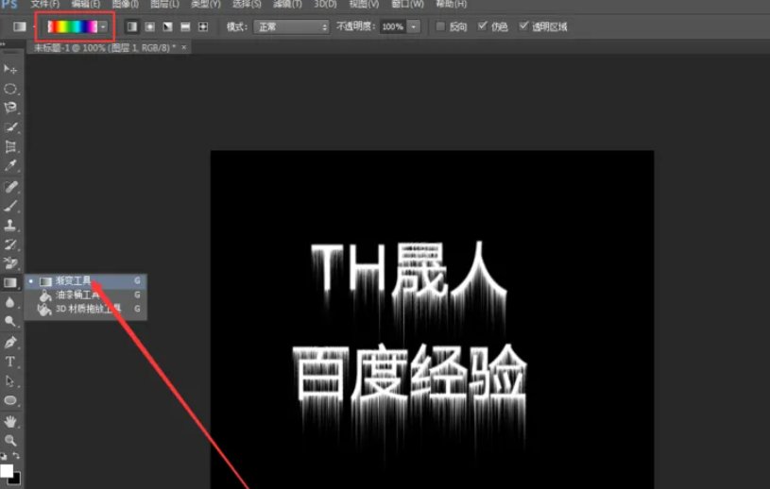Select the Brush tool

click(x=9, y=206)
